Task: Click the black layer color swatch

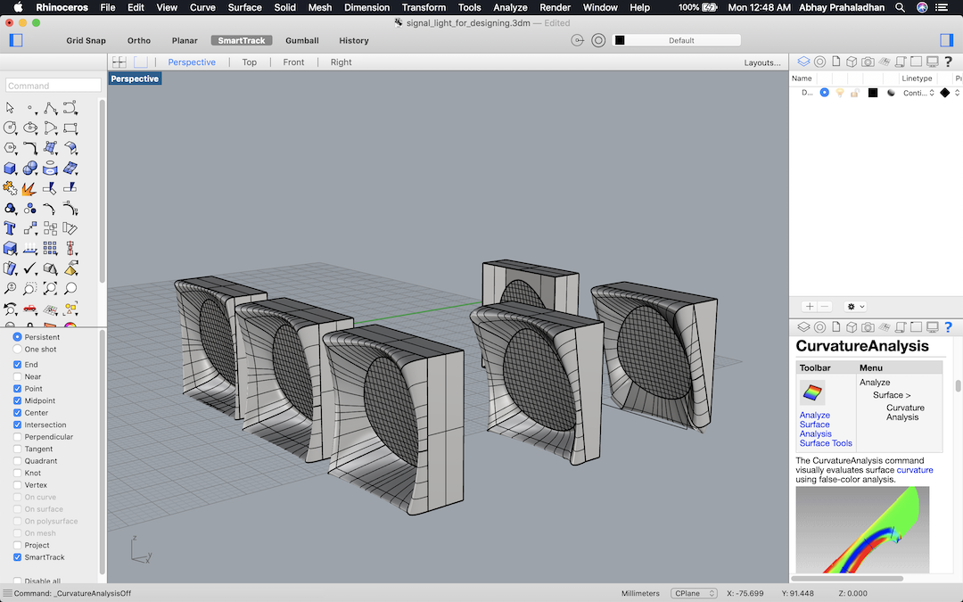Action: point(873,93)
